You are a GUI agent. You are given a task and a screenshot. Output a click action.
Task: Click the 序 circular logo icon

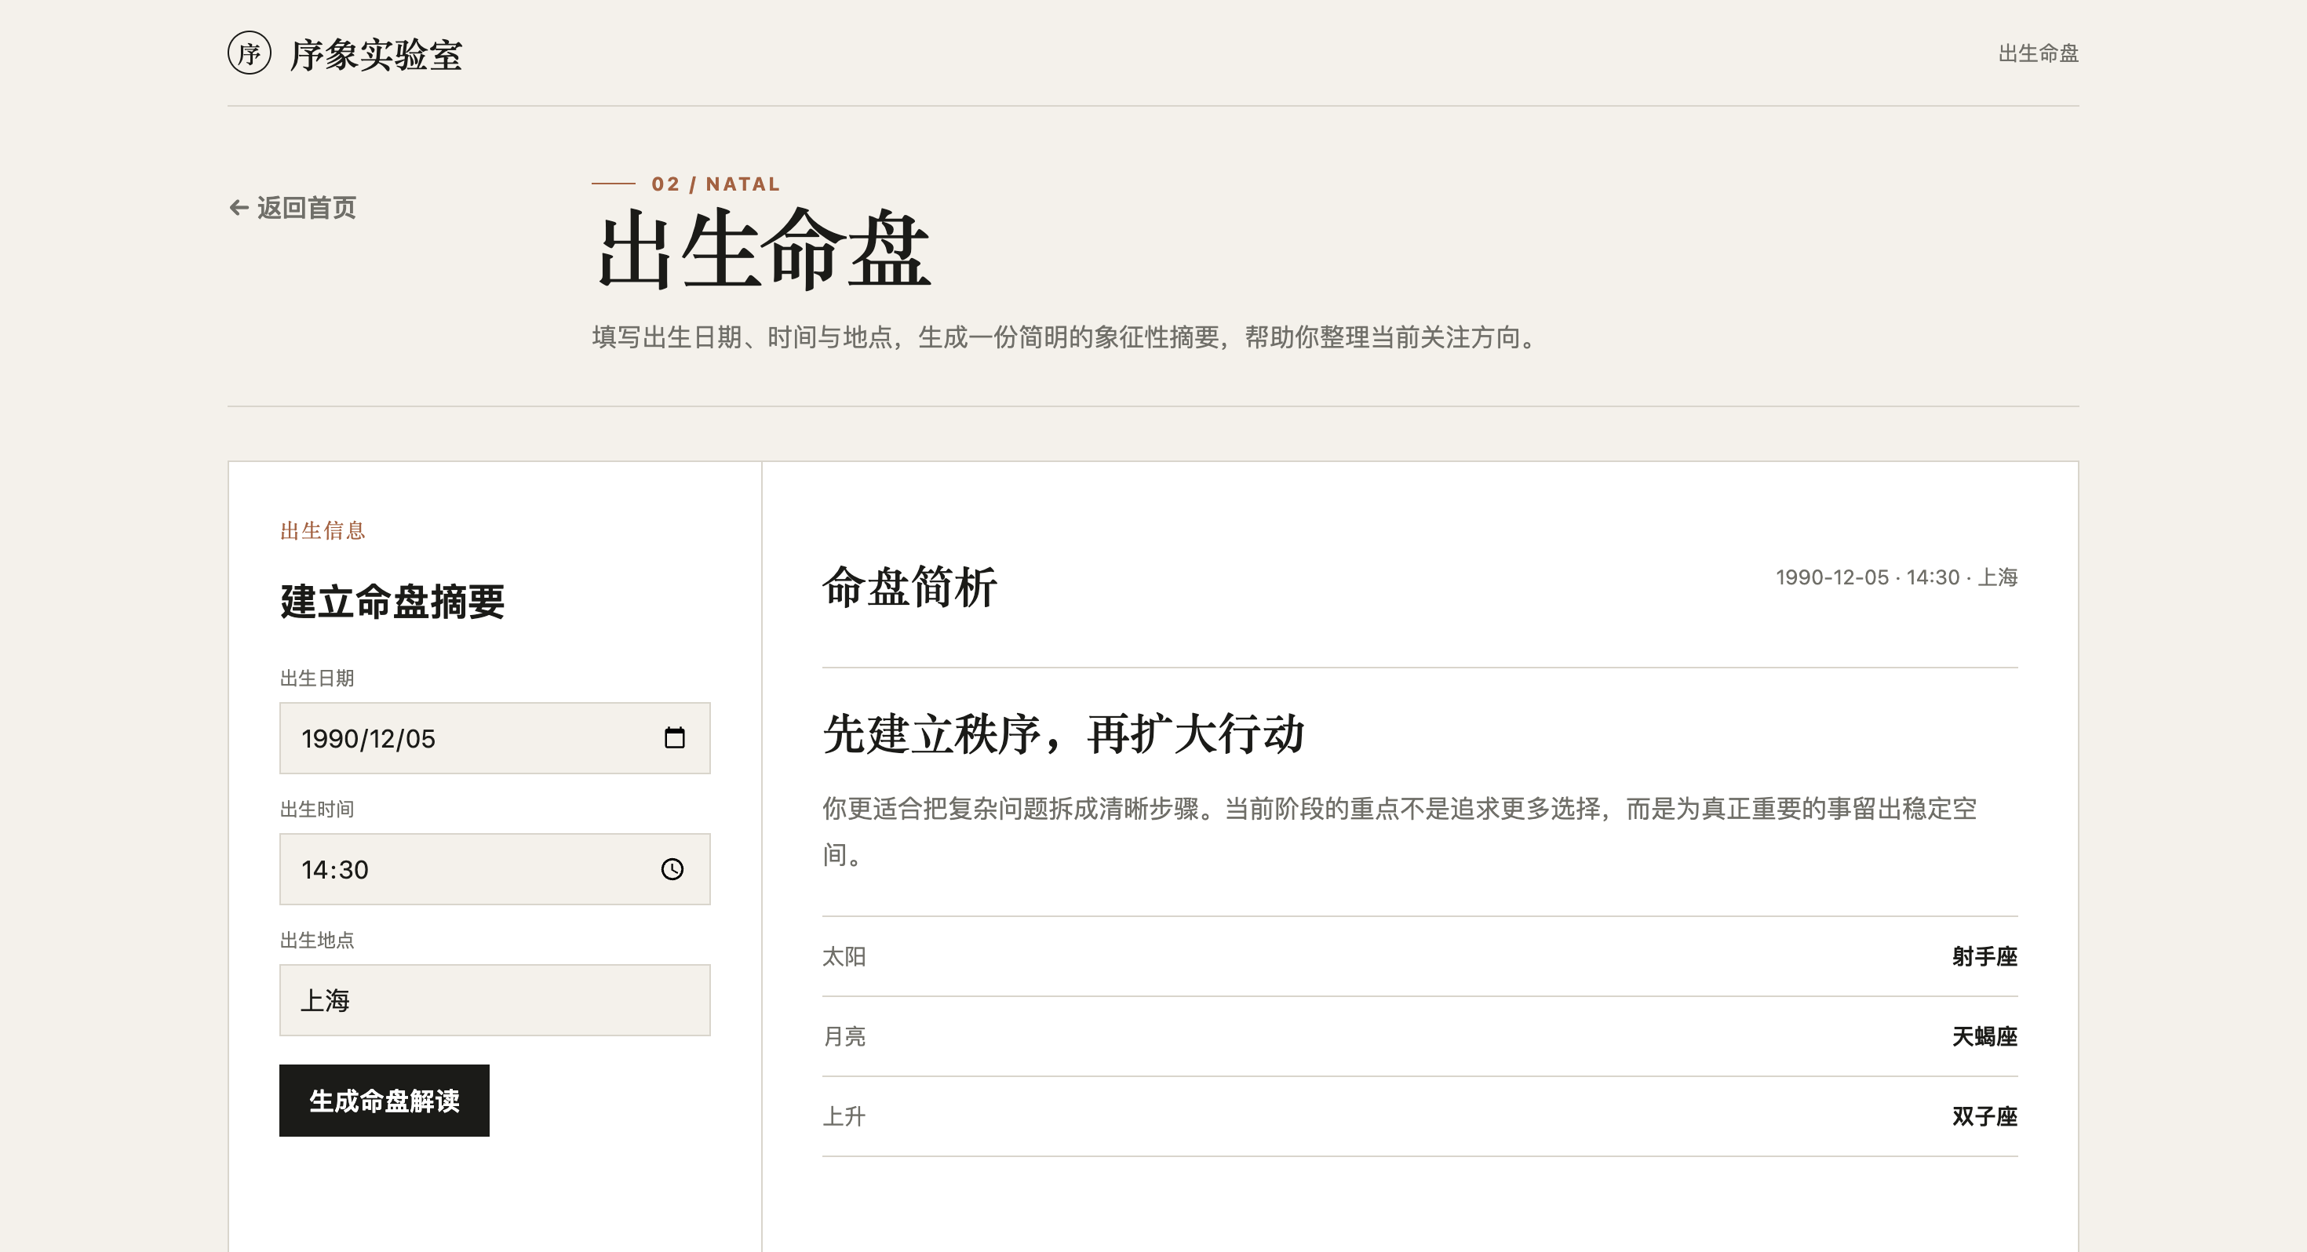point(249,53)
